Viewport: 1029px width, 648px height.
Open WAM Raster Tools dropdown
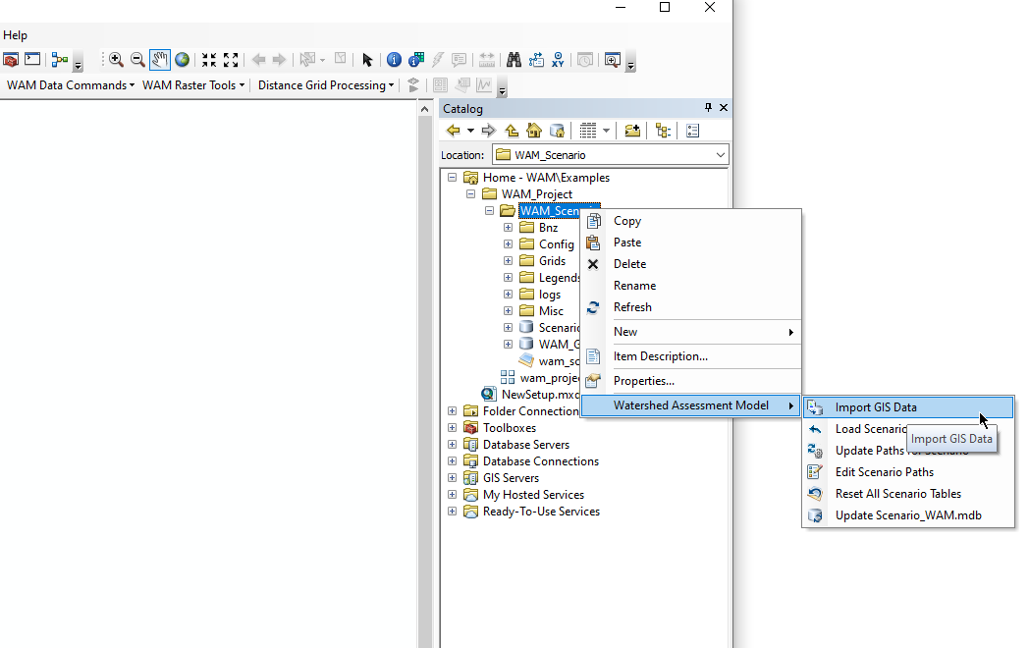click(x=193, y=85)
